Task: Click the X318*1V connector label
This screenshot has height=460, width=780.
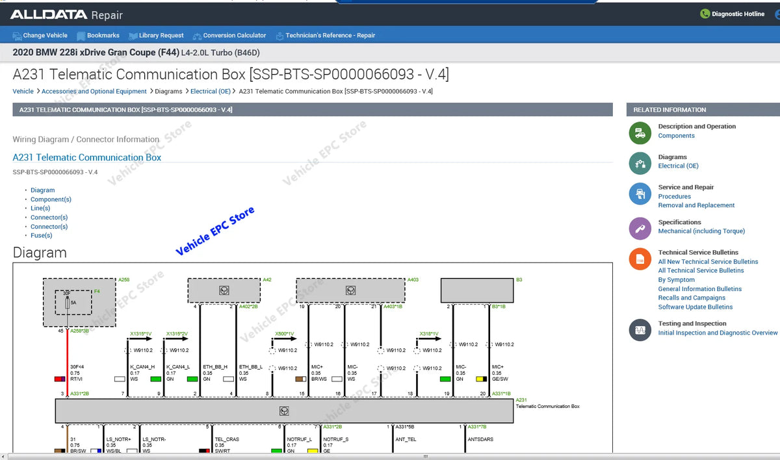Action: click(430, 333)
